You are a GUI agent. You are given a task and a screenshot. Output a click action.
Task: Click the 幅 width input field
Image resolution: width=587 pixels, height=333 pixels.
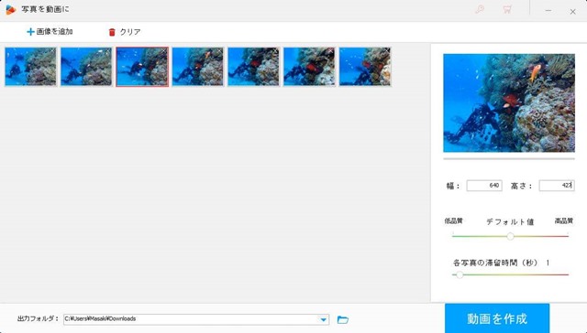(x=484, y=186)
